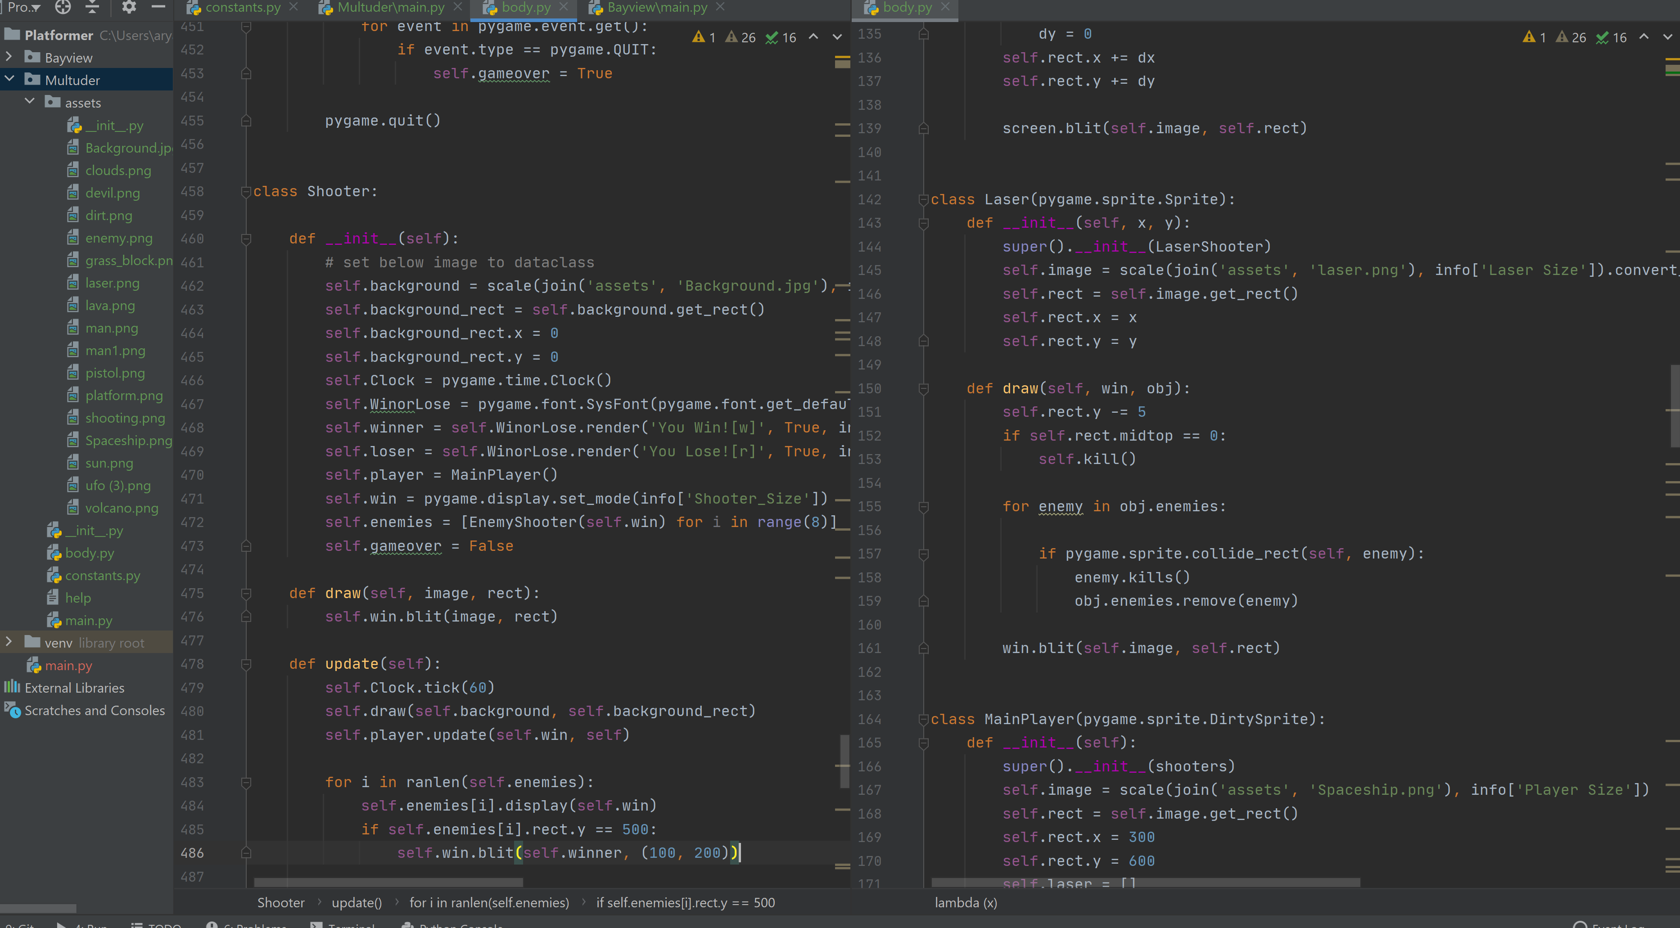The width and height of the screenshot is (1680, 928).
Task: Open laser.png in assets folder
Action: click(112, 283)
